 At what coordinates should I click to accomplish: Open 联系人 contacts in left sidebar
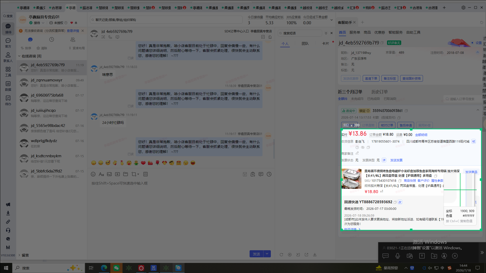pos(8,57)
